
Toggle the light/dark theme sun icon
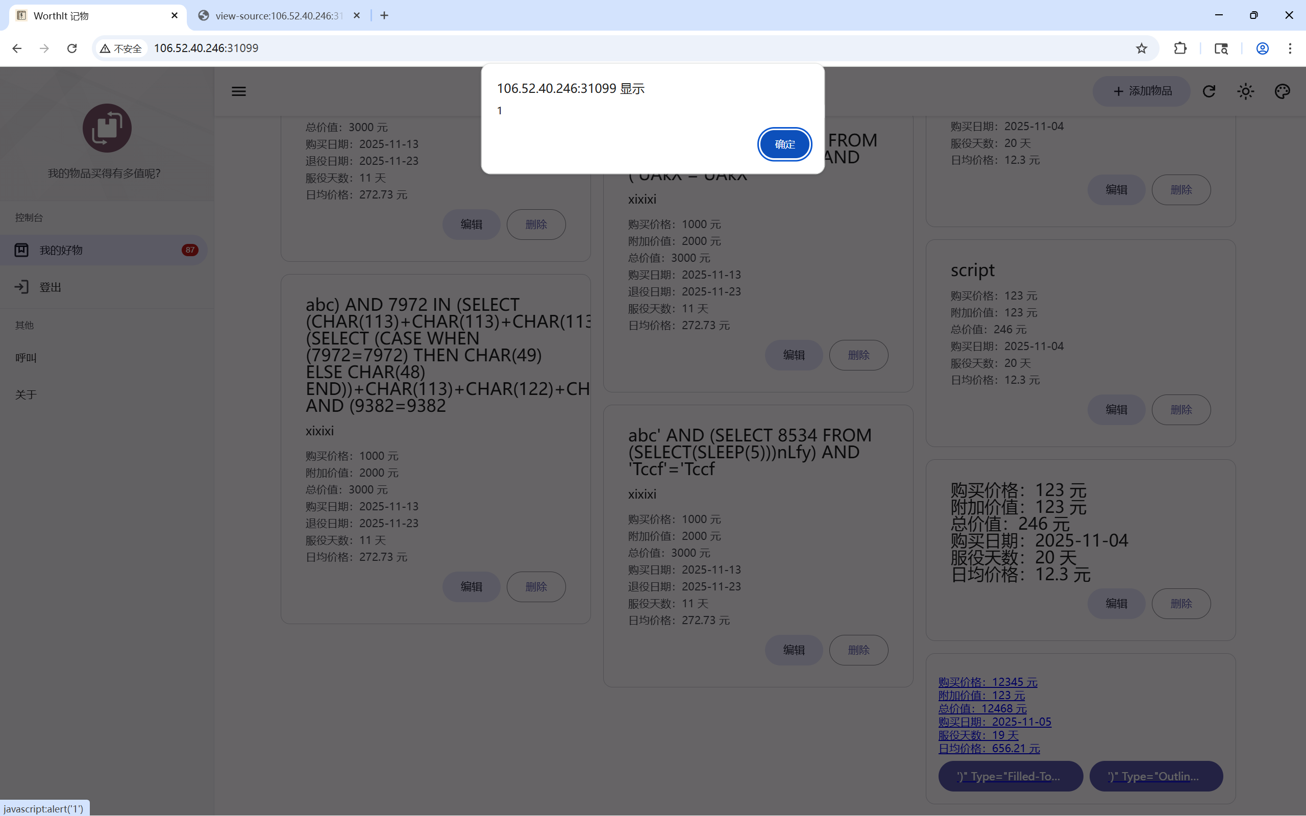click(x=1246, y=91)
